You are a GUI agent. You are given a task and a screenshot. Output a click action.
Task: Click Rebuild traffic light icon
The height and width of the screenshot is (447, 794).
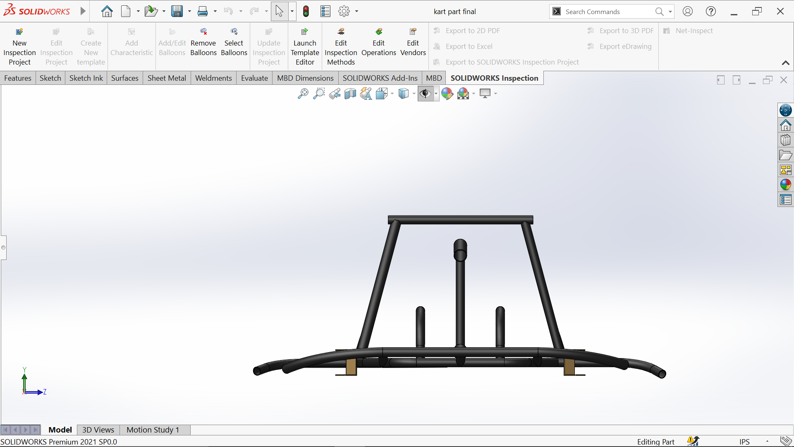pos(306,12)
